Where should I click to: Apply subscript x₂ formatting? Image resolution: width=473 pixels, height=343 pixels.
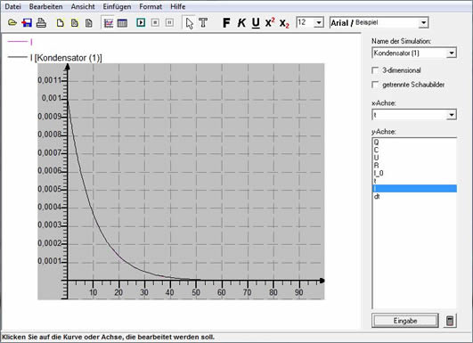[x=284, y=23]
